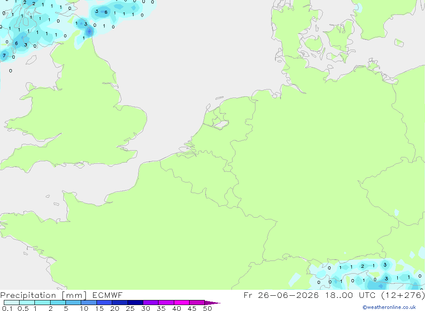425x311 pixels.
Task: Click the '35' legend label
Action: 161,308
